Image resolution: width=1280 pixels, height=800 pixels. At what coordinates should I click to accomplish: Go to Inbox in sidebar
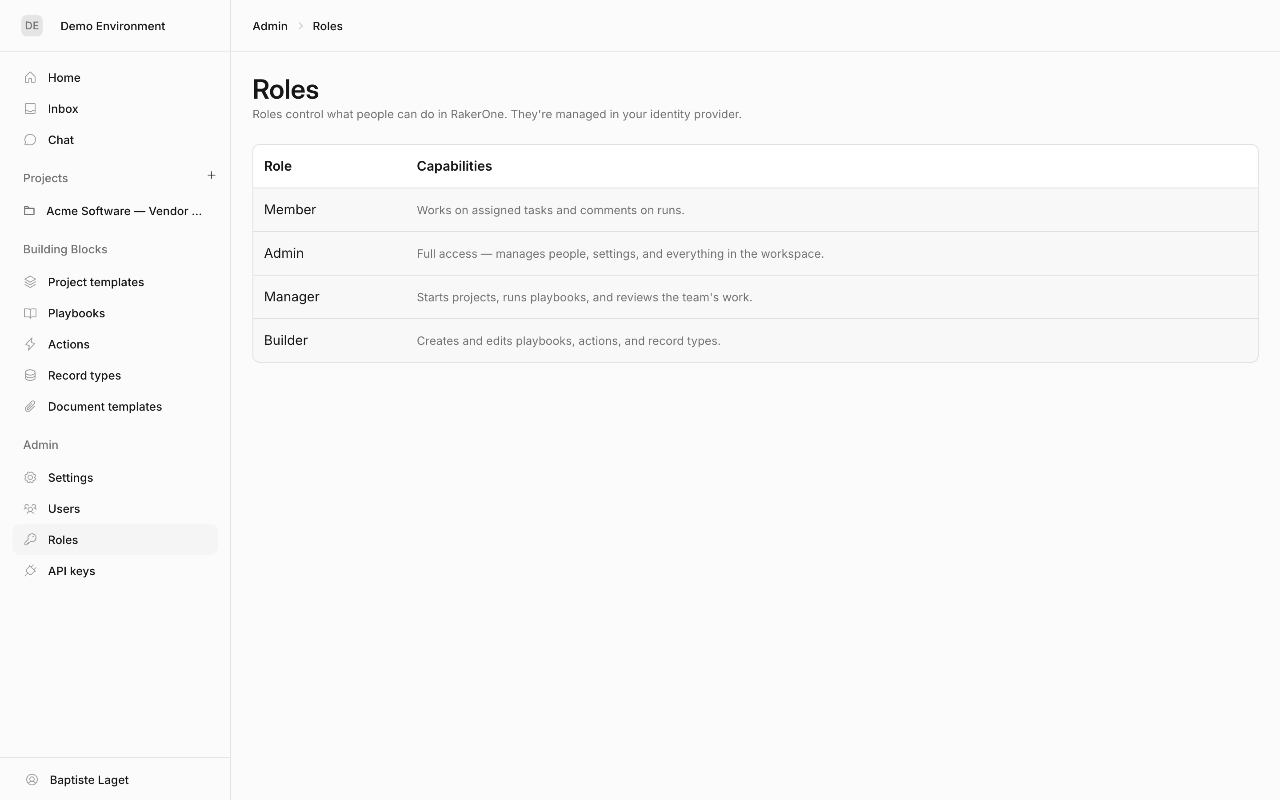click(x=115, y=108)
